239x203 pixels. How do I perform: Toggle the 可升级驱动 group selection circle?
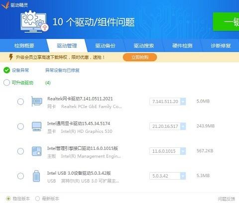tap(6, 83)
